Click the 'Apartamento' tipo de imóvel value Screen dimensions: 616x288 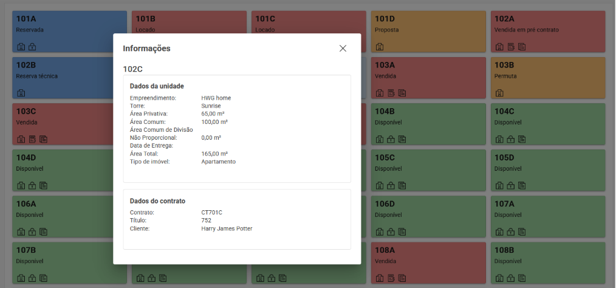click(x=219, y=162)
